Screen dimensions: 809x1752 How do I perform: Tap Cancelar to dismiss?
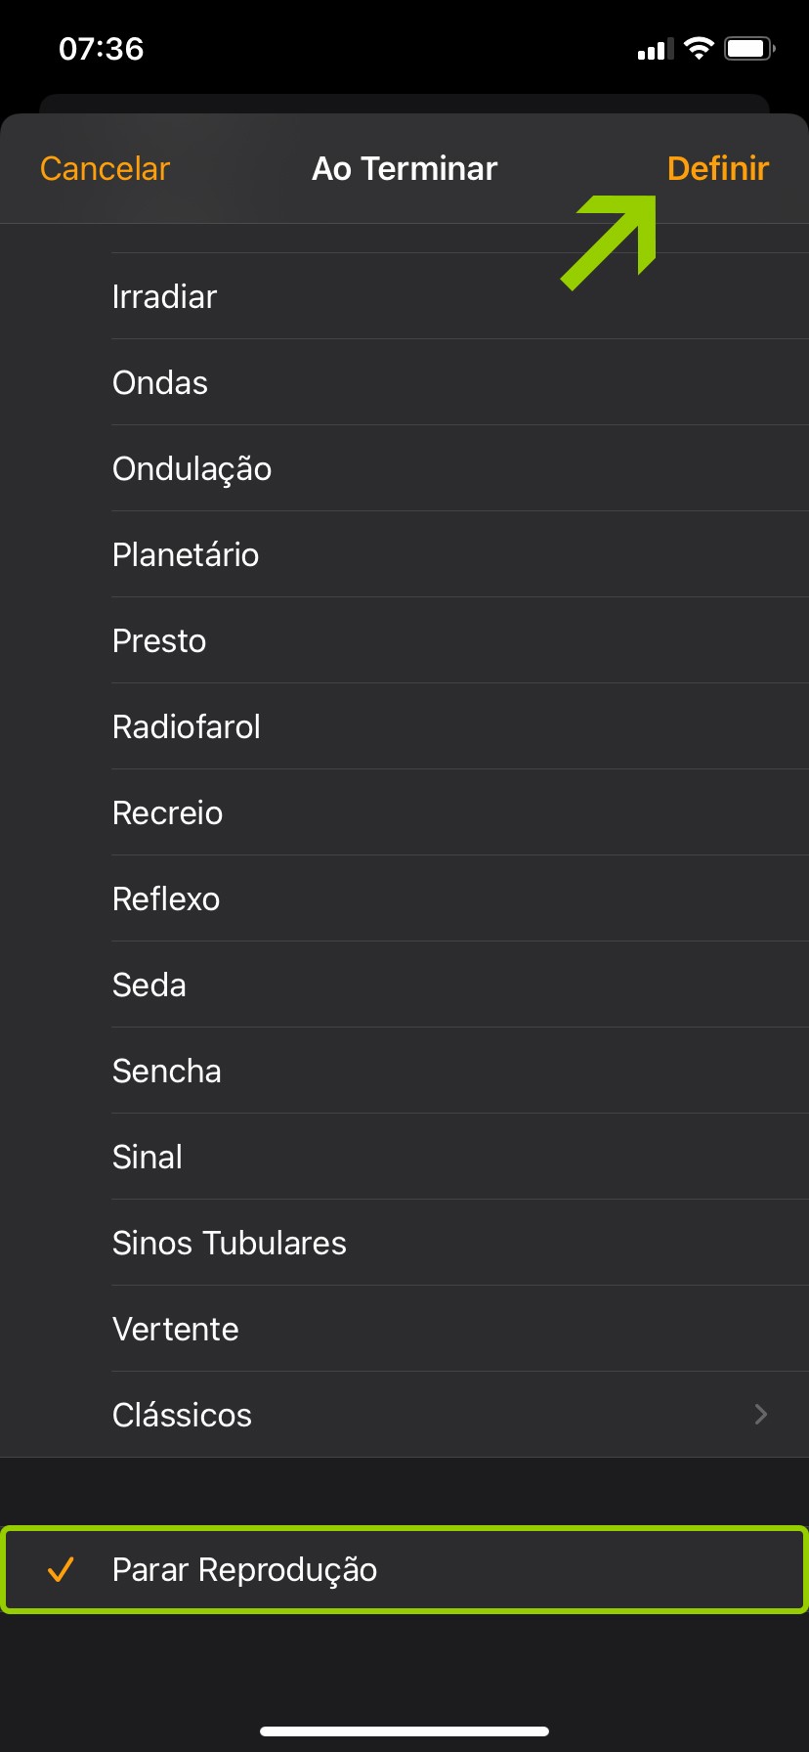coord(105,168)
